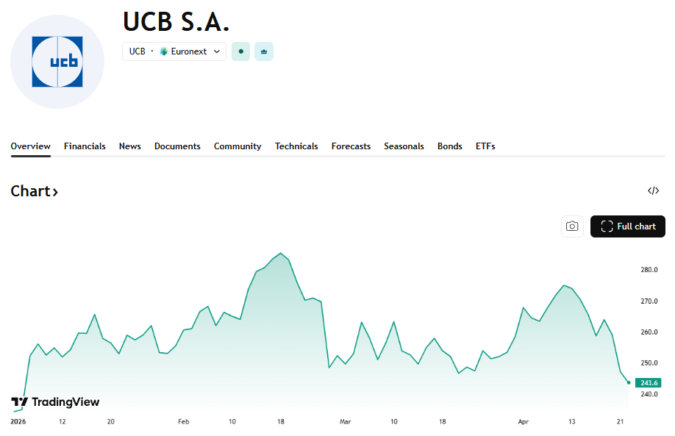
Task: Switch to the Financials tab
Action: 85,146
